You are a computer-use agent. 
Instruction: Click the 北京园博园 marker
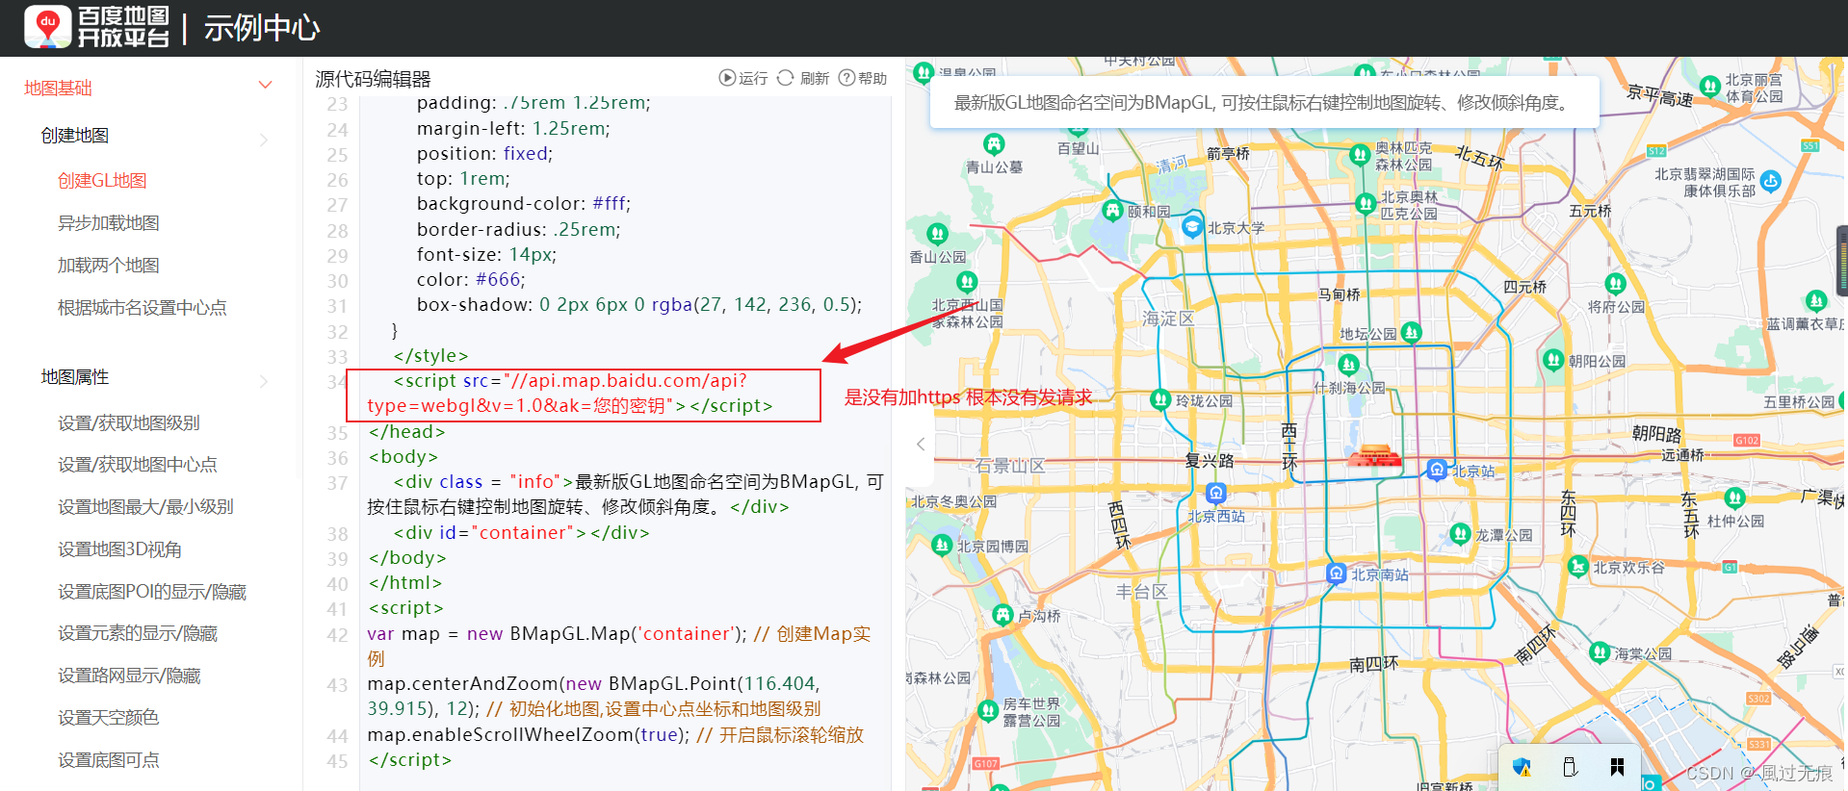tap(942, 545)
